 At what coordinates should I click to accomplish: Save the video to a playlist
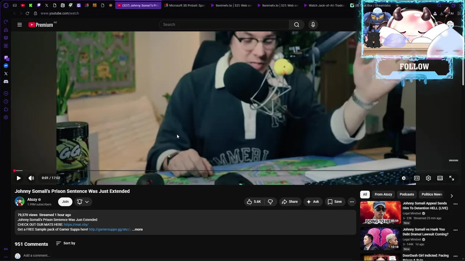click(x=335, y=202)
